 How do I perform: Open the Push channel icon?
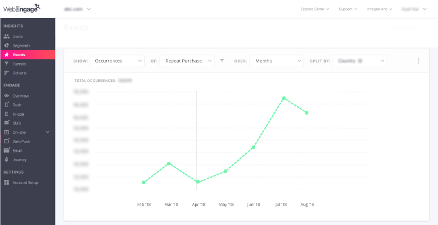click(6, 105)
